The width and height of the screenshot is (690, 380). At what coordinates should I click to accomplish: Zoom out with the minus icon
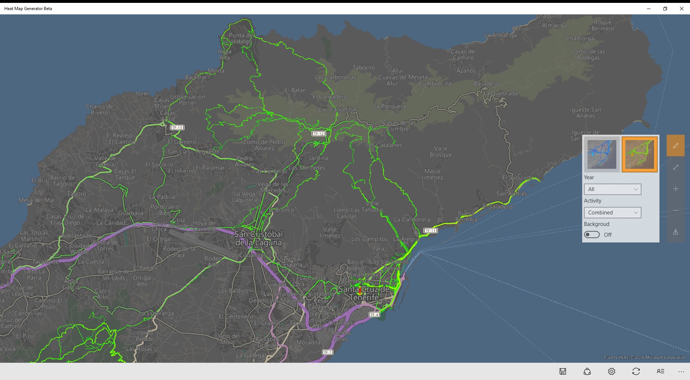point(676,210)
